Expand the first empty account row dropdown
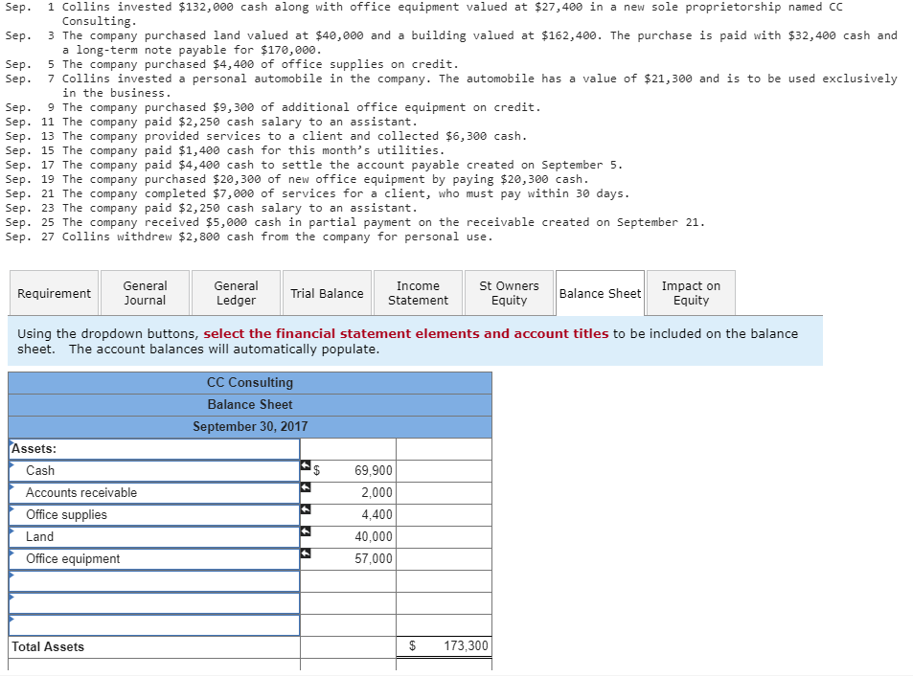The image size is (913, 677). point(11,580)
